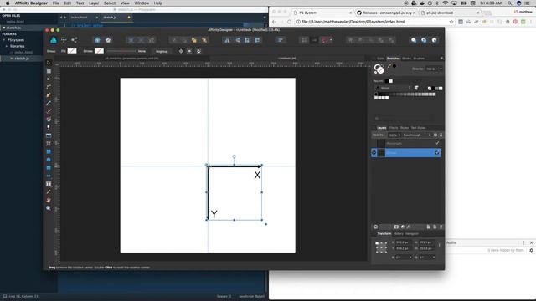Click the Layer Effects fx icon
This screenshot has height=301, width=536.
pos(409,227)
